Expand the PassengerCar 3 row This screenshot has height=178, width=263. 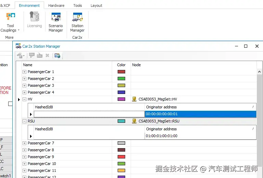pyautogui.click(x=25, y=86)
